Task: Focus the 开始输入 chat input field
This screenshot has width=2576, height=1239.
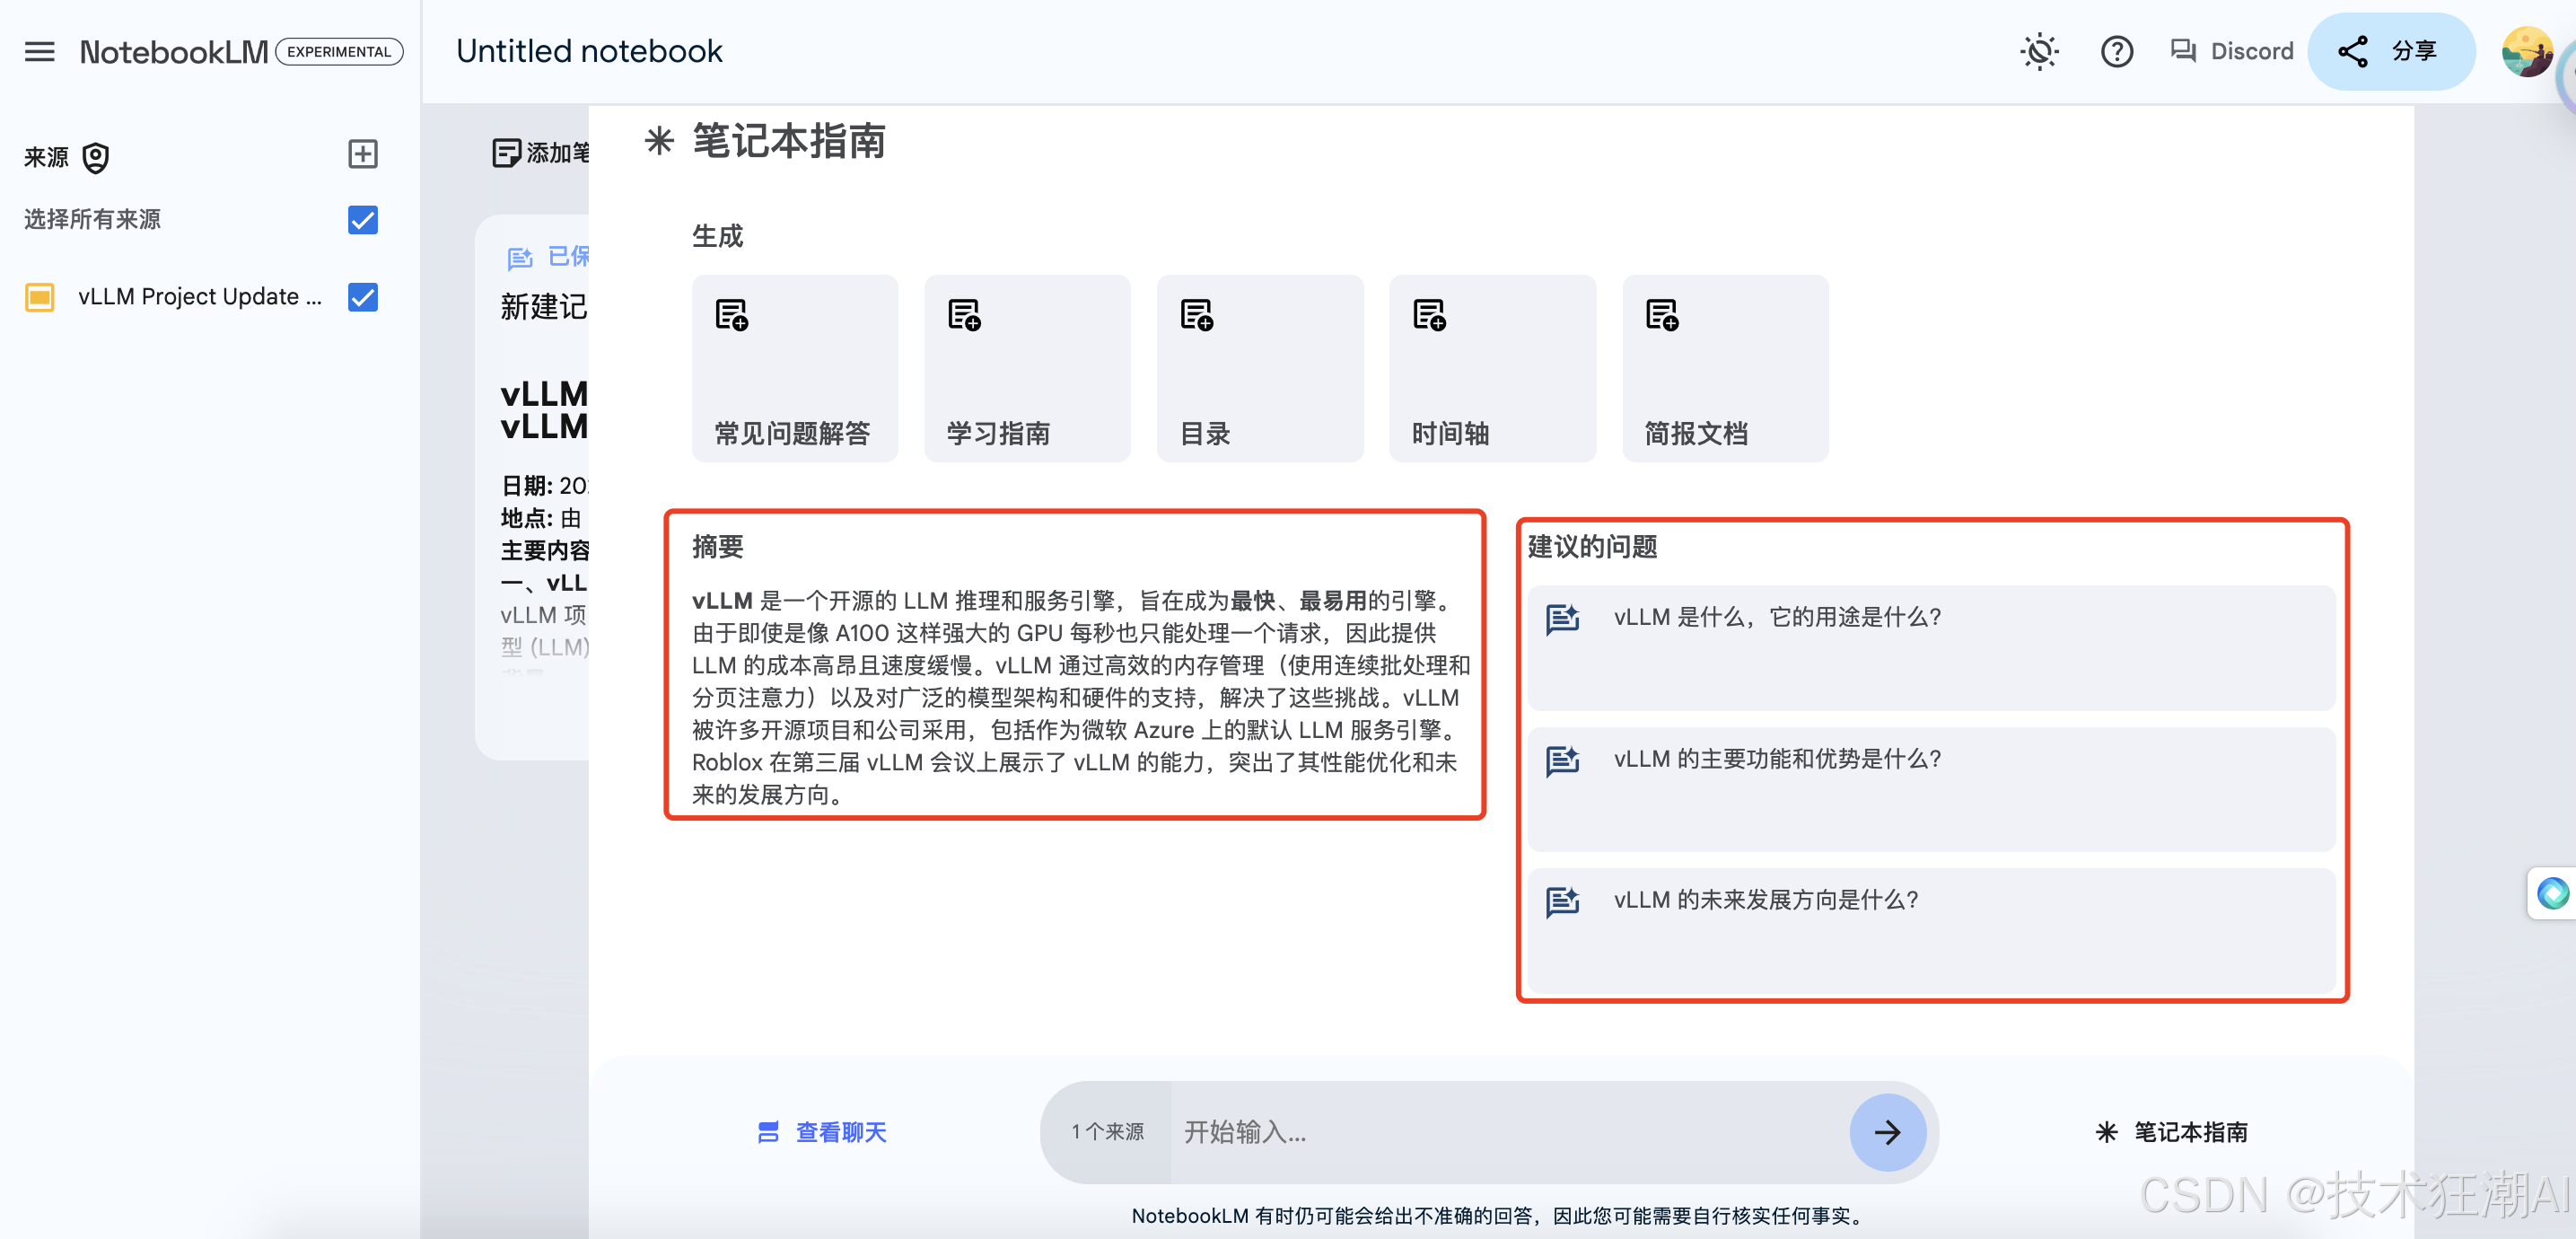Action: pos(1508,1132)
